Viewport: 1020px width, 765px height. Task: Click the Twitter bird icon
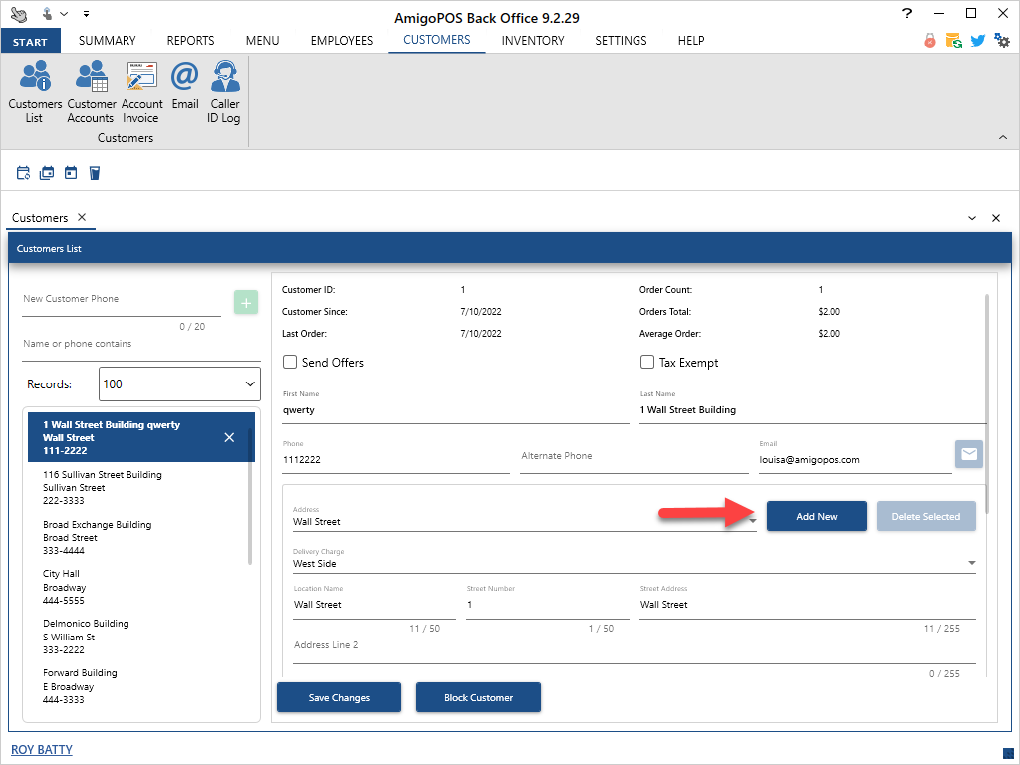pos(977,41)
